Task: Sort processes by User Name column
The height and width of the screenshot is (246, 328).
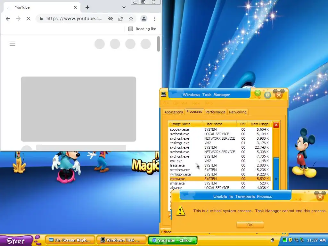Action: pos(220,124)
